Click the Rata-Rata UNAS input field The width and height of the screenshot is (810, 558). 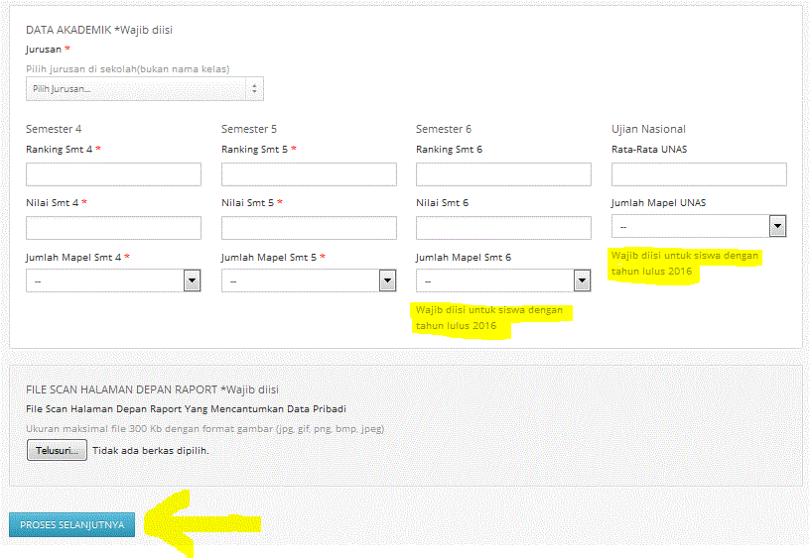699,174
